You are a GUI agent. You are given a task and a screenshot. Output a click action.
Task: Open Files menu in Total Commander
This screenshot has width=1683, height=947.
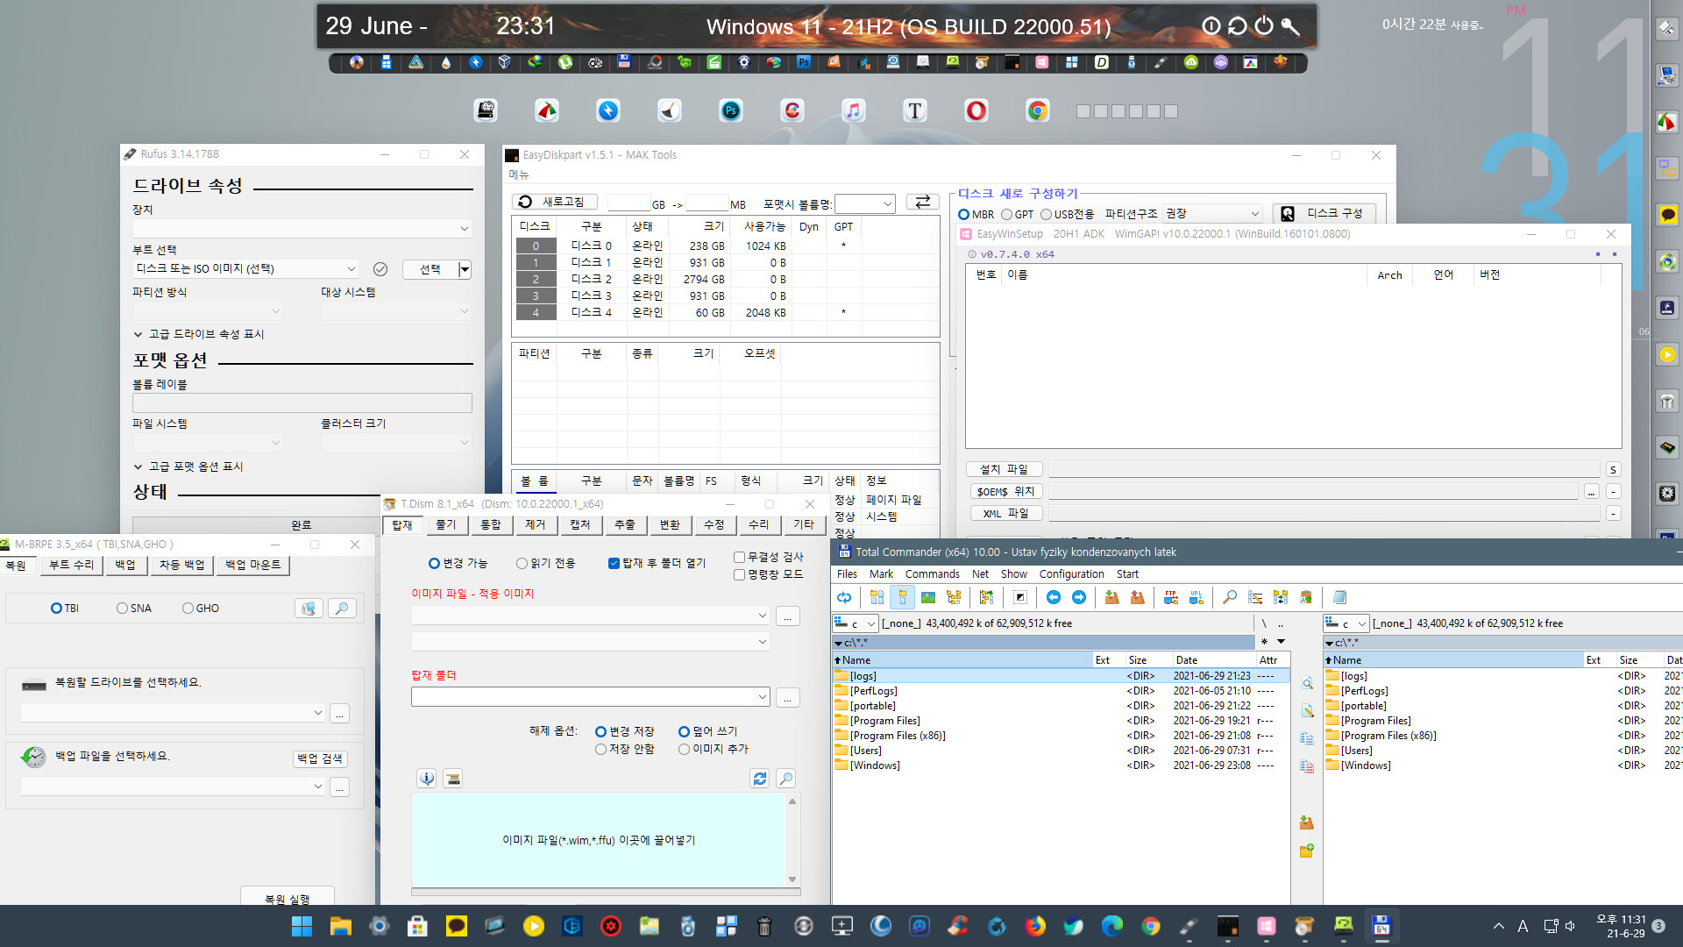[x=847, y=574]
